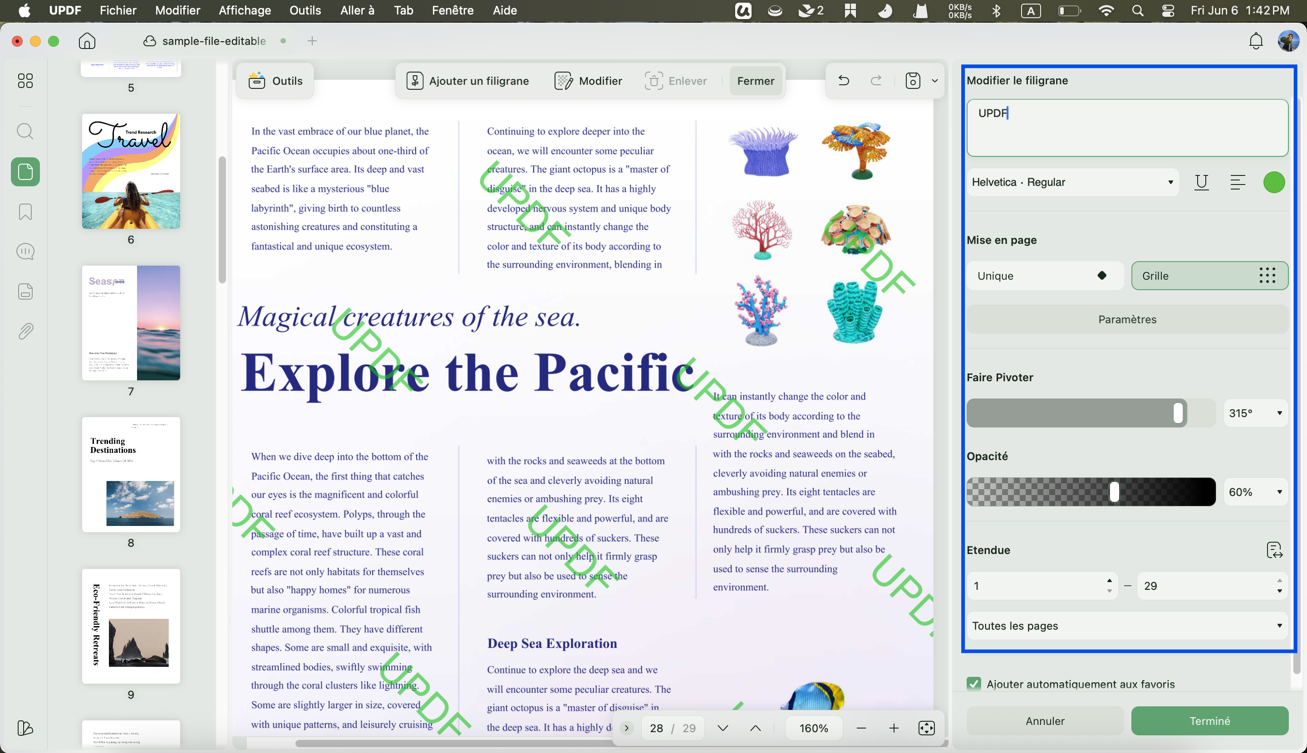Open the Affichage menu
The image size is (1307, 753).
[x=245, y=10]
